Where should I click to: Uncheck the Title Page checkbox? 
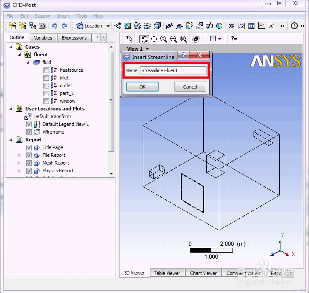[x=29, y=148]
